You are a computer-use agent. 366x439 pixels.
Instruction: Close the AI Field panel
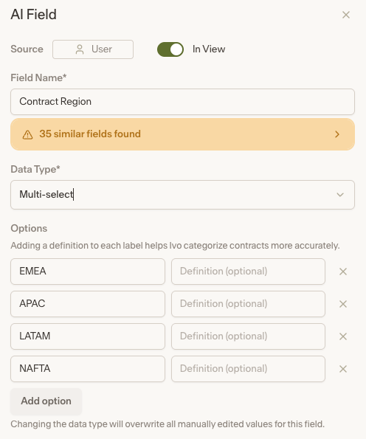(x=346, y=15)
